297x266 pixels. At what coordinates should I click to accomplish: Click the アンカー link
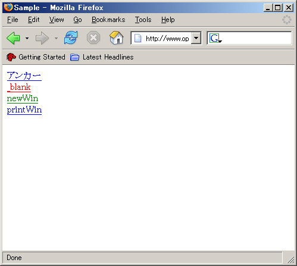point(24,76)
